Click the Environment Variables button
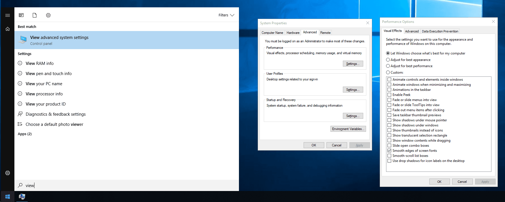Image resolution: width=505 pixels, height=202 pixels. 348,129
